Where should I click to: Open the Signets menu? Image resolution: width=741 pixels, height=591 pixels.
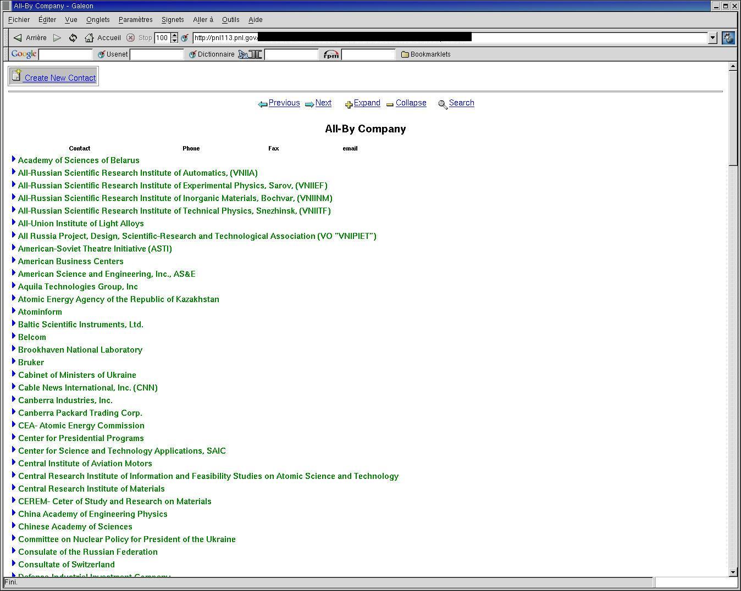[173, 20]
